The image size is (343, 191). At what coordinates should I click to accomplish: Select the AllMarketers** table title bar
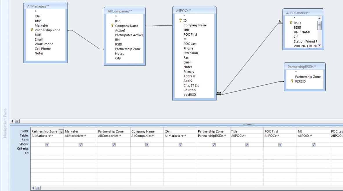pyautogui.click(x=46, y=6)
